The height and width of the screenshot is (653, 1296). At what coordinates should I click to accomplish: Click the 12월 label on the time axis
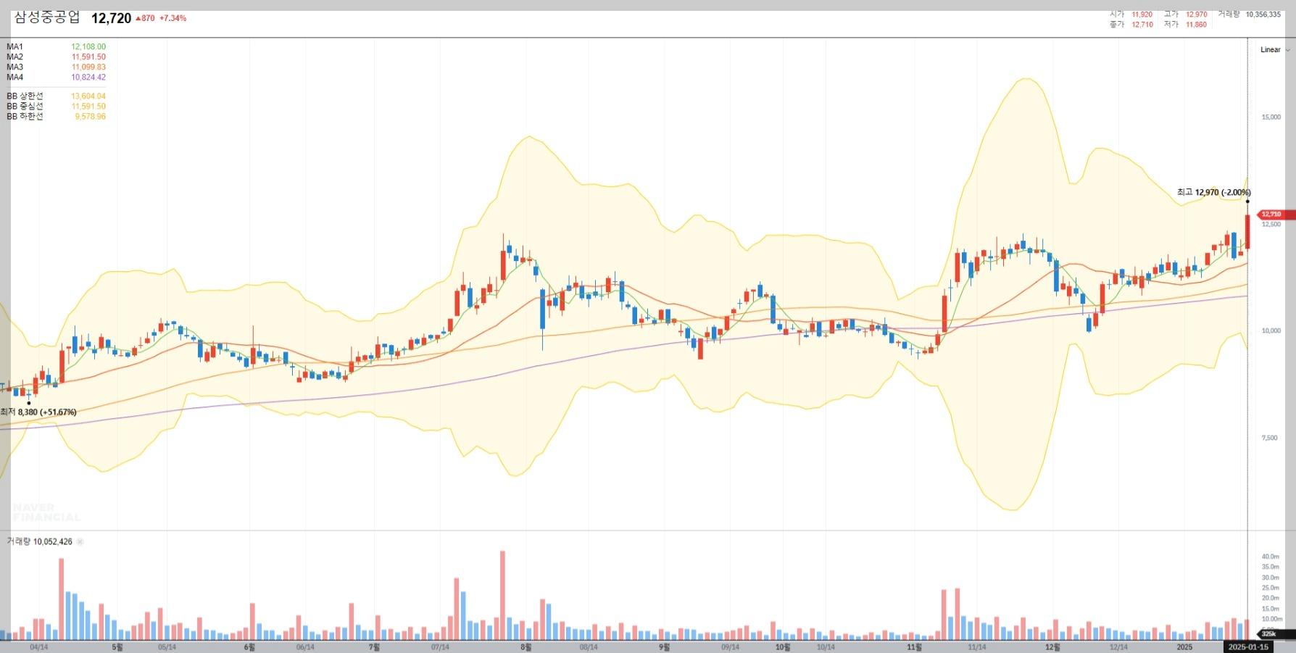pos(1052,647)
